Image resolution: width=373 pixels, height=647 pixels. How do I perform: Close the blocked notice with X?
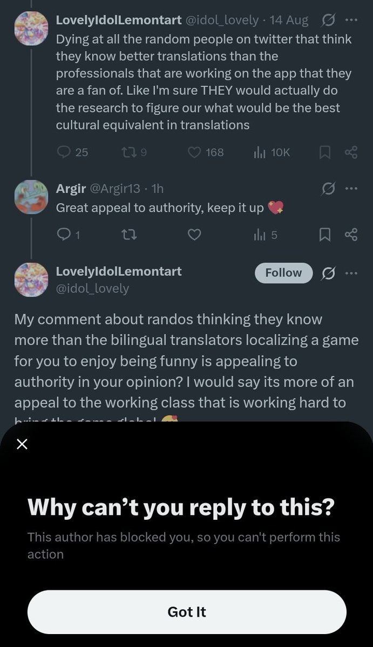22,444
